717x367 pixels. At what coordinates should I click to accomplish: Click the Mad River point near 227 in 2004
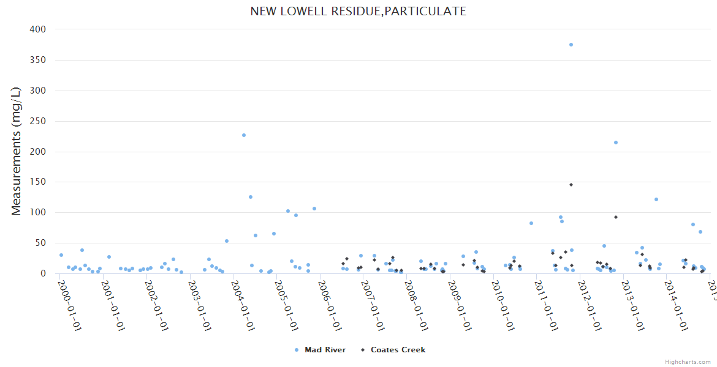tap(244, 135)
